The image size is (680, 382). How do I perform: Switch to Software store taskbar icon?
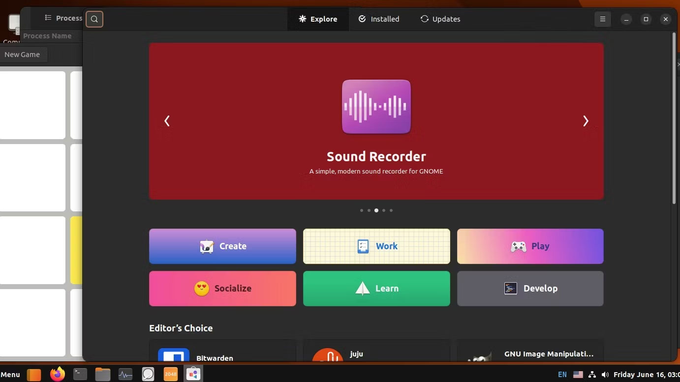pos(193,374)
